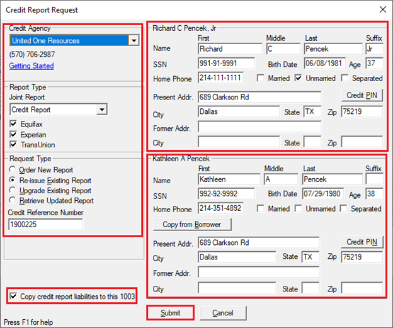Click Richard's present Zip field 75219
393x328 pixels.
pos(362,112)
